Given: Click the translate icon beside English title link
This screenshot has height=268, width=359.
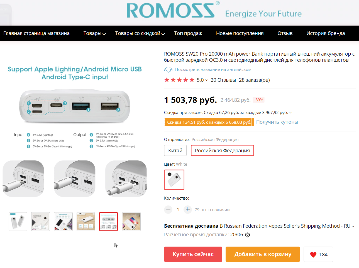Looking at the screenshot, I should [168, 70].
